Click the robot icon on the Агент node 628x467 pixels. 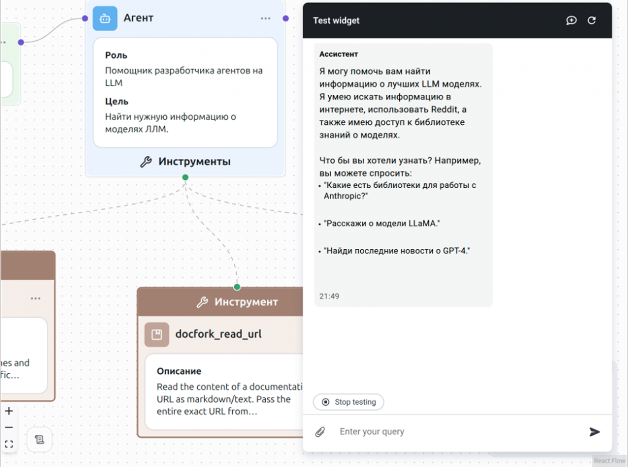point(105,18)
